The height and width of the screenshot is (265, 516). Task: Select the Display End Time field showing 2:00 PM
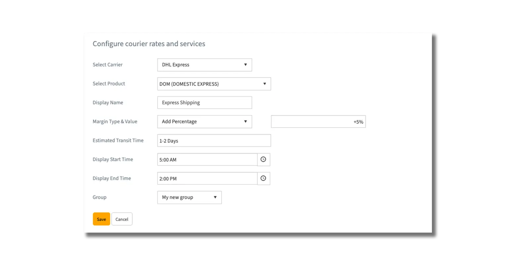click(207, 178)
